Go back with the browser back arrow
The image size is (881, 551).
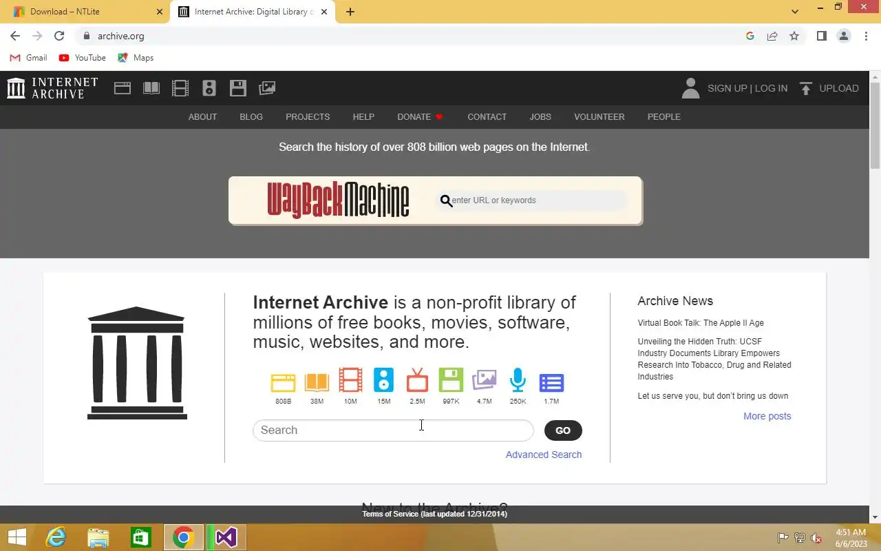click(x=15, y=36)
